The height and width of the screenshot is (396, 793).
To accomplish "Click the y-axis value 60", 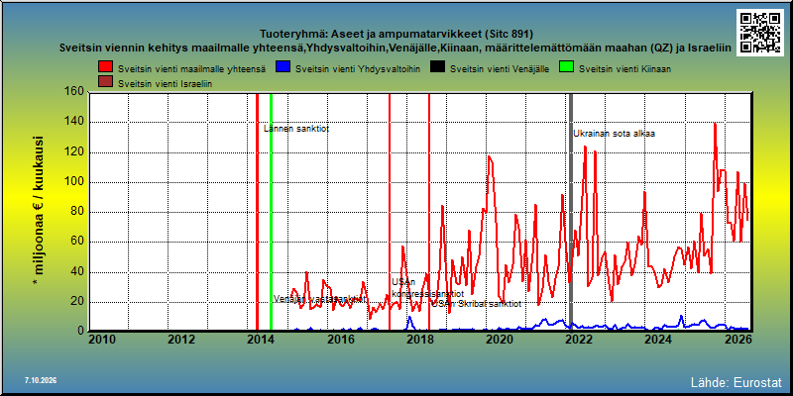I will tap(77, 242).
